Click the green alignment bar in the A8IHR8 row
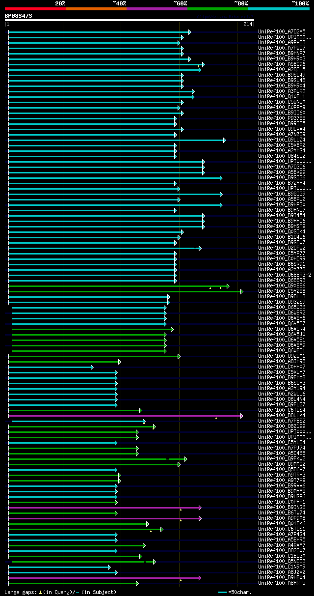 tap(64, 362)
